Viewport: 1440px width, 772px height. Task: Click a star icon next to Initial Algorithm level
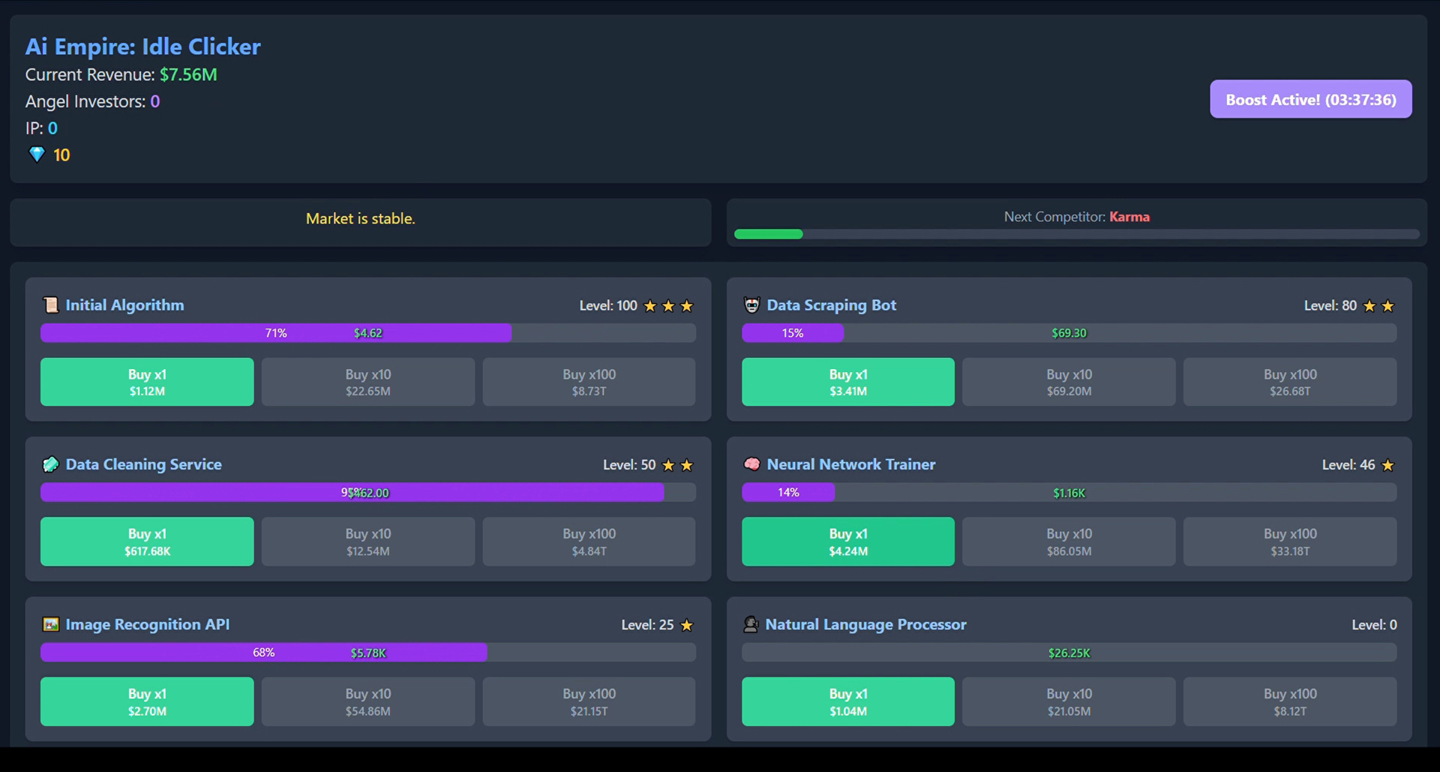click(668, 306)
